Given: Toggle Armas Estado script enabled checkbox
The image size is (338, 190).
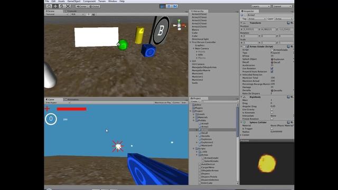Looking at the screenshot, I should [x=248, y=46].
